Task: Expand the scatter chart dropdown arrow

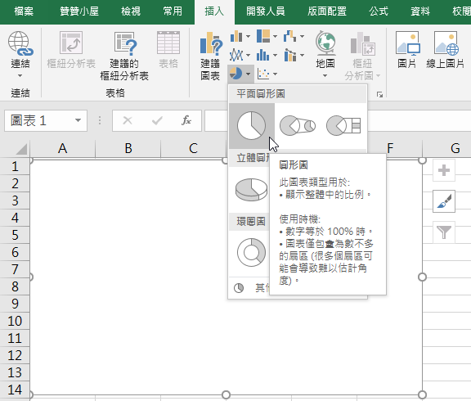Action: pyautogui.click(x=275, y=74)
